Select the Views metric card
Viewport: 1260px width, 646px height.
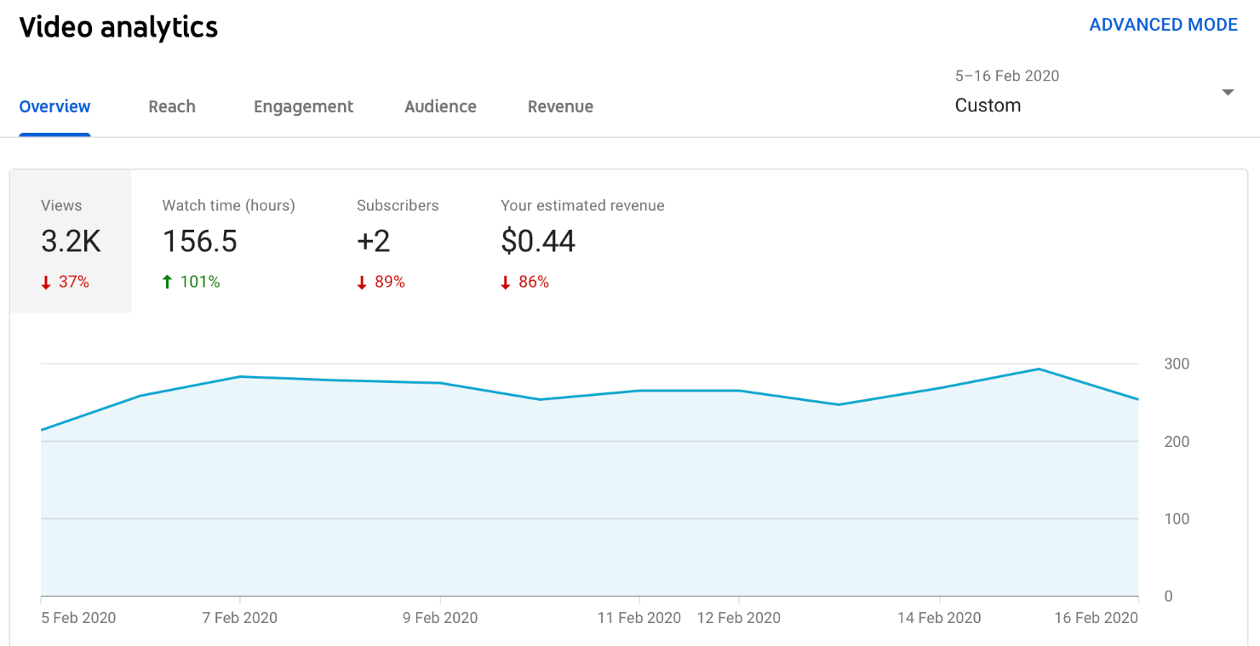pyautogui.click(x=71, y=242)
